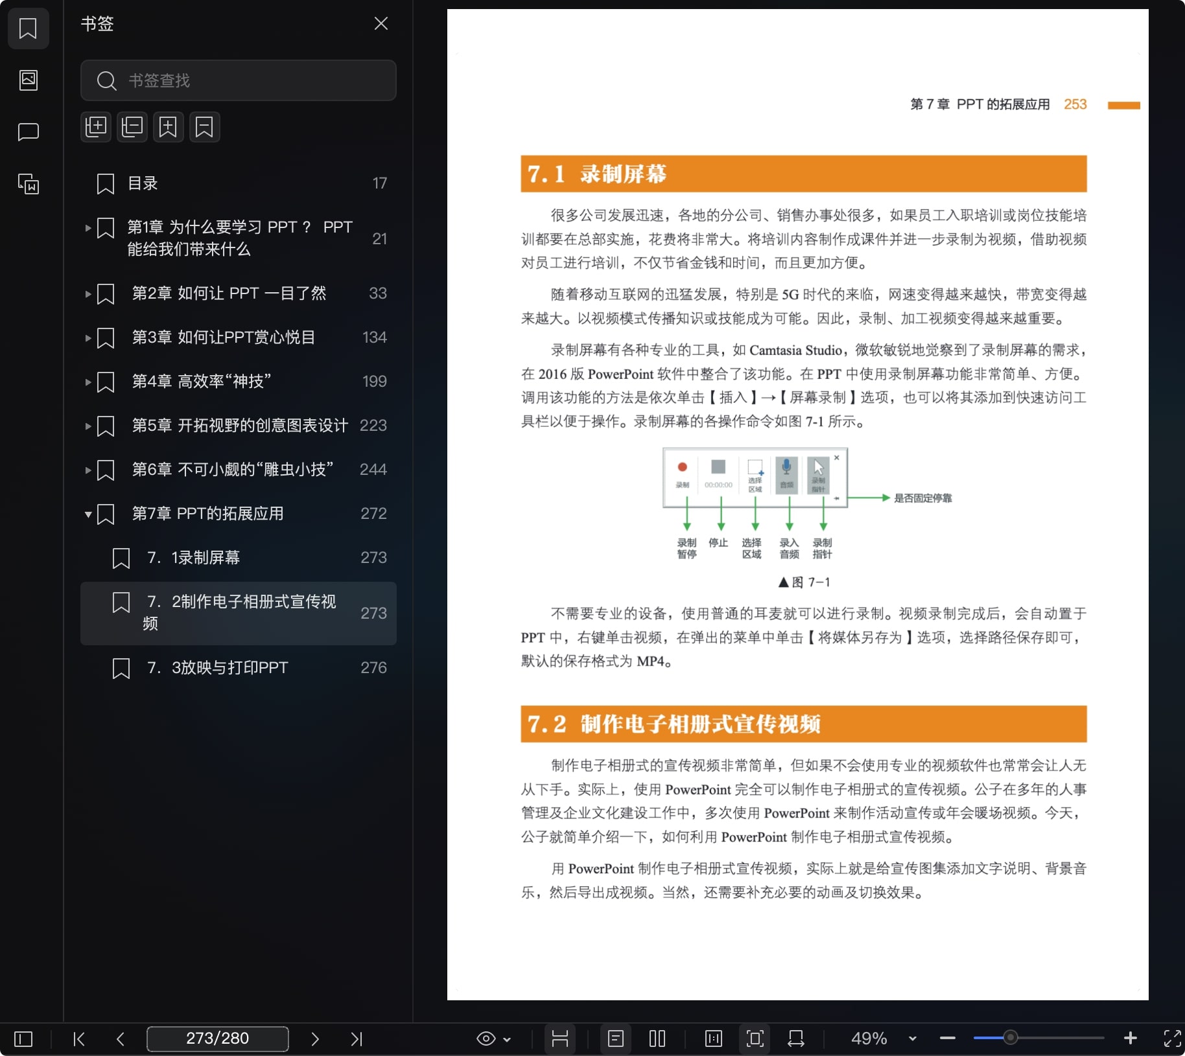Expand the 第3章 bookmark arrow
The image size is (1185, 1056).
88,338
